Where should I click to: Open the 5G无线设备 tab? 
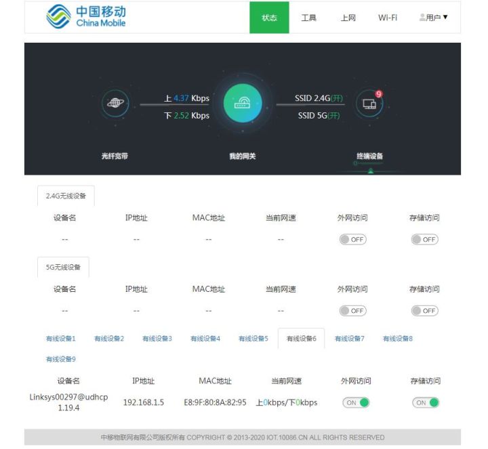63,268
